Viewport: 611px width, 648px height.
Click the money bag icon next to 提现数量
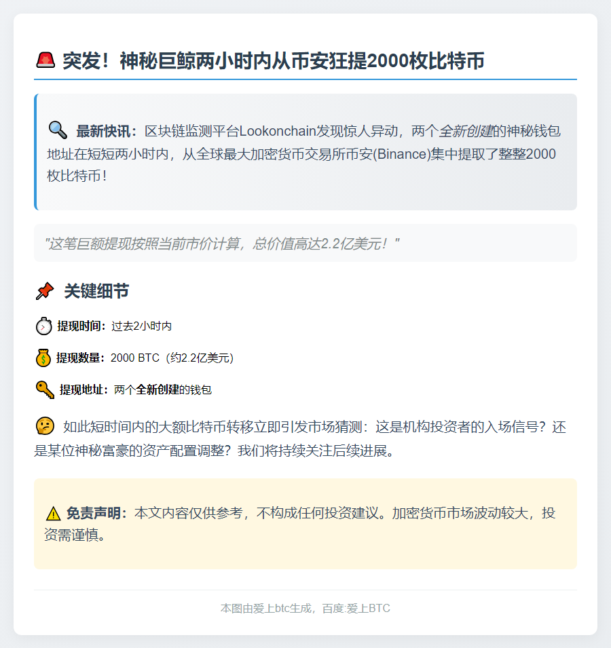coord(42,358)
